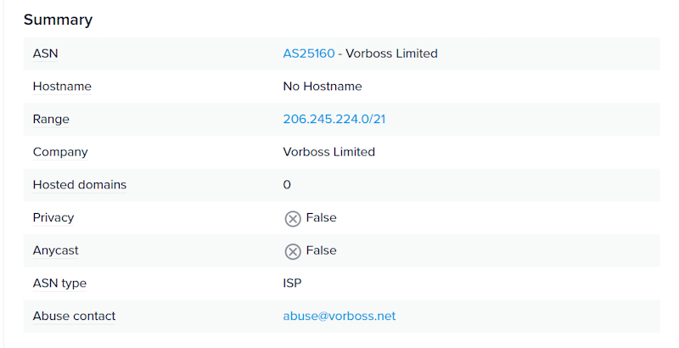Screen dimensions: 679x348
Task: Click the underlined ASN label
Action: [46, 53]
